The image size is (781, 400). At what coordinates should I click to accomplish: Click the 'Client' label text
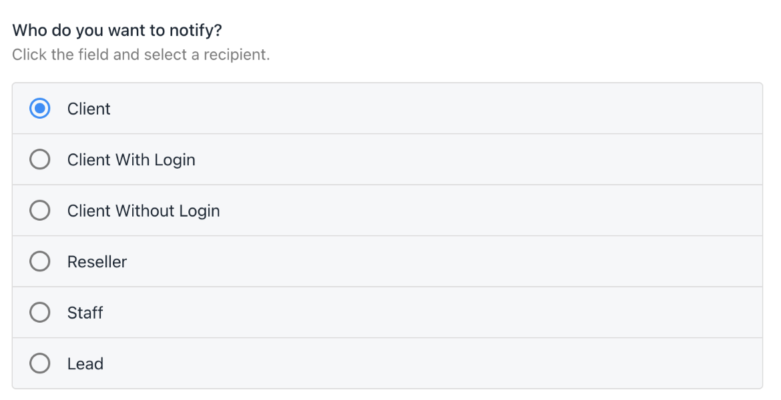(89, 109)
